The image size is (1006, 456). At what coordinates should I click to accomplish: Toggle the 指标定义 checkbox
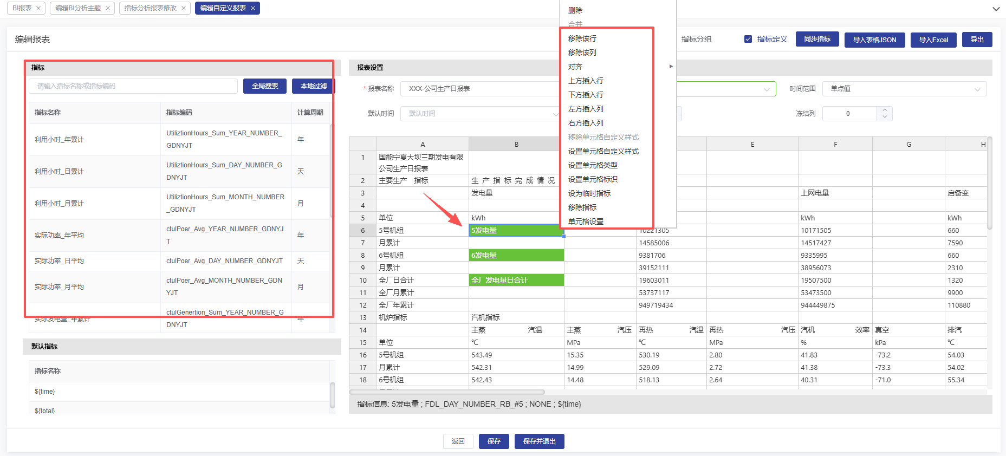[748, 39]
